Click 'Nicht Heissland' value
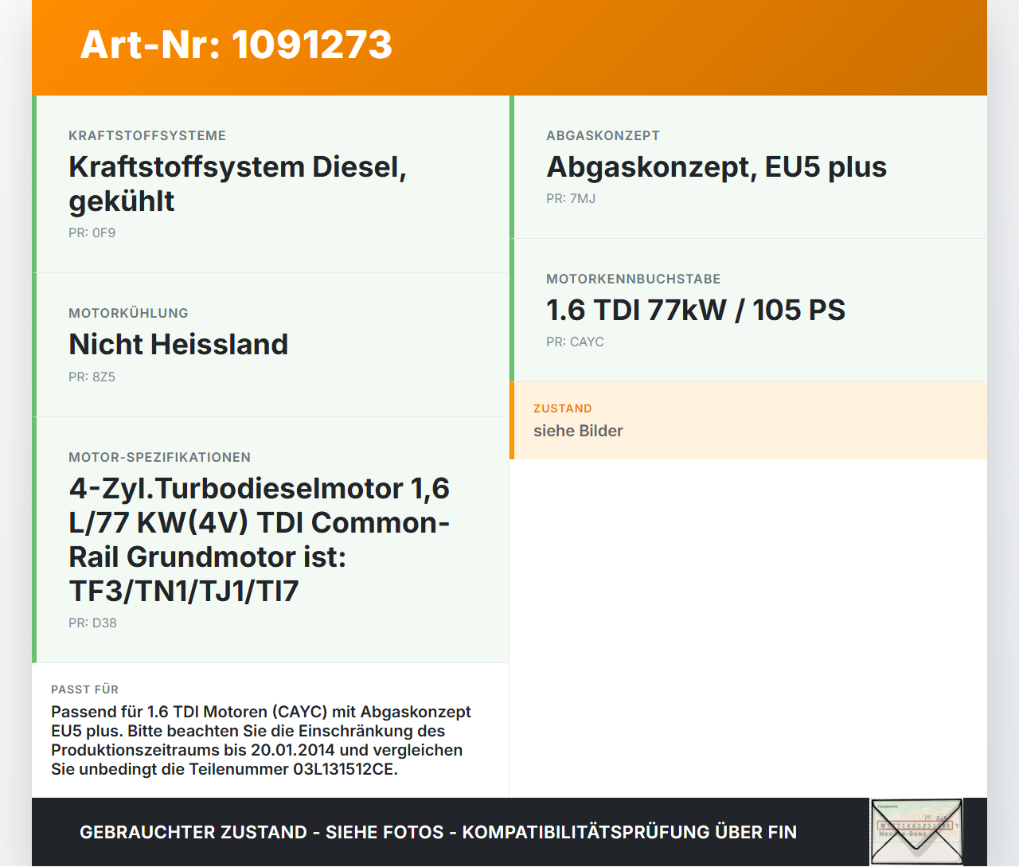The width and height of the screenshot is (1019, 867). 178,345
